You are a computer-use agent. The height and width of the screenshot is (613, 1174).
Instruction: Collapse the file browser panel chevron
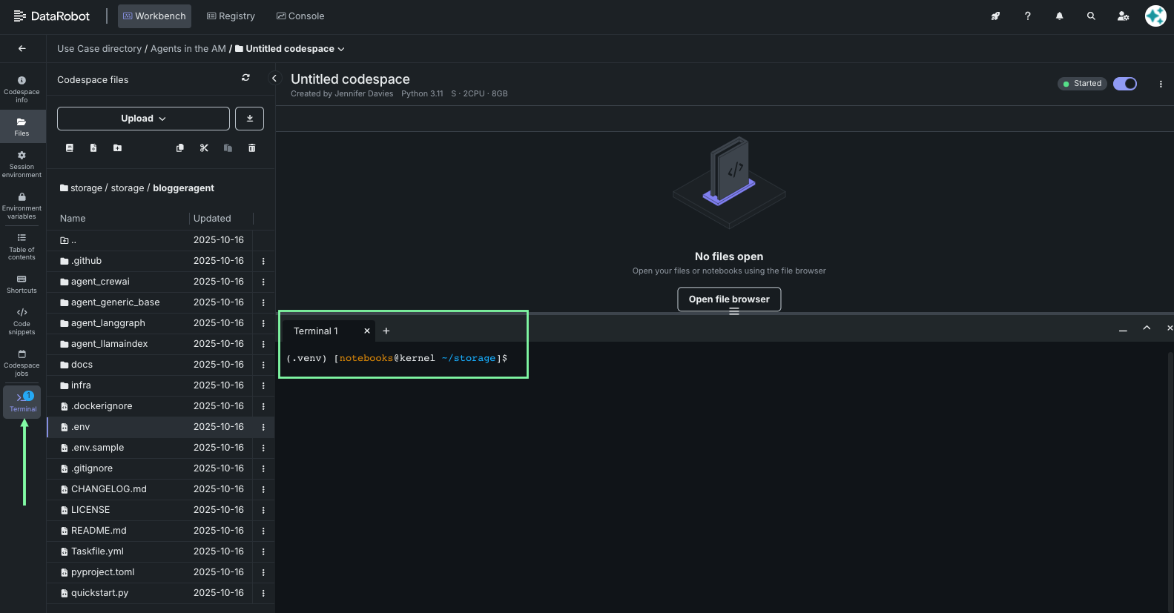pyautogui.click(x=274, y=79)
